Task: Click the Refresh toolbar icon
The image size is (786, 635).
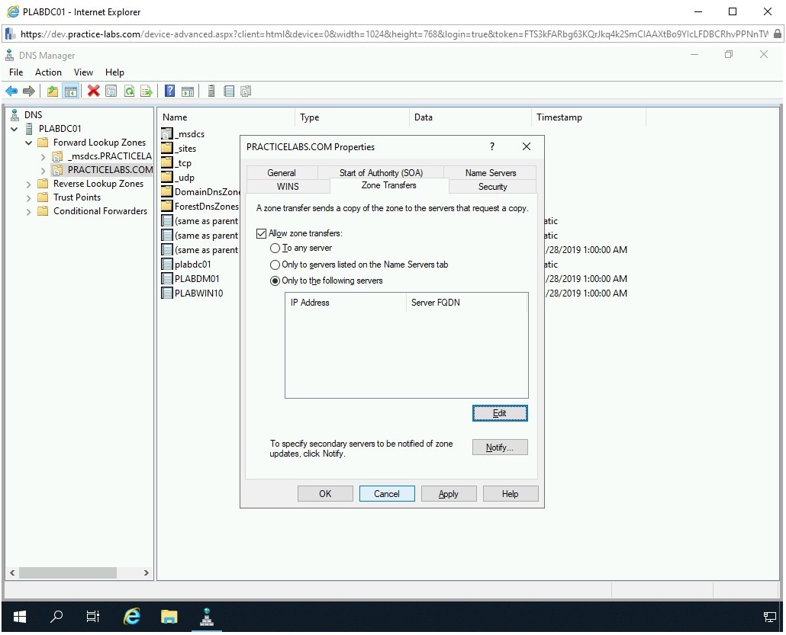Action: click(129, 91)
